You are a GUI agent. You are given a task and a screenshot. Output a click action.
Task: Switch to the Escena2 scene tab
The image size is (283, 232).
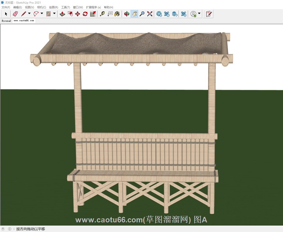point(6,21)
